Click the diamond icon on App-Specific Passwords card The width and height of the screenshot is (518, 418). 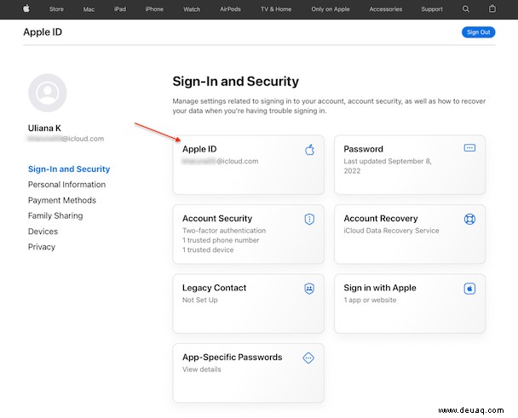308,358
